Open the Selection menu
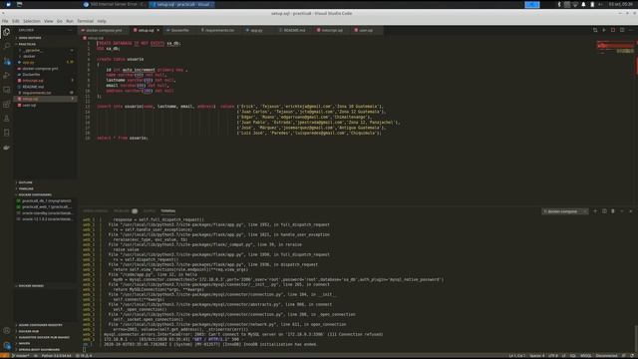This screenshot has height=359, width=638. [x=31, y=21]
